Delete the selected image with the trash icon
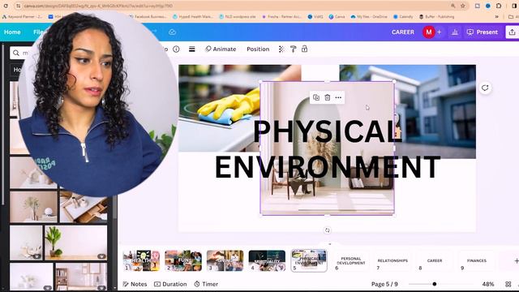 coord(327,97)
